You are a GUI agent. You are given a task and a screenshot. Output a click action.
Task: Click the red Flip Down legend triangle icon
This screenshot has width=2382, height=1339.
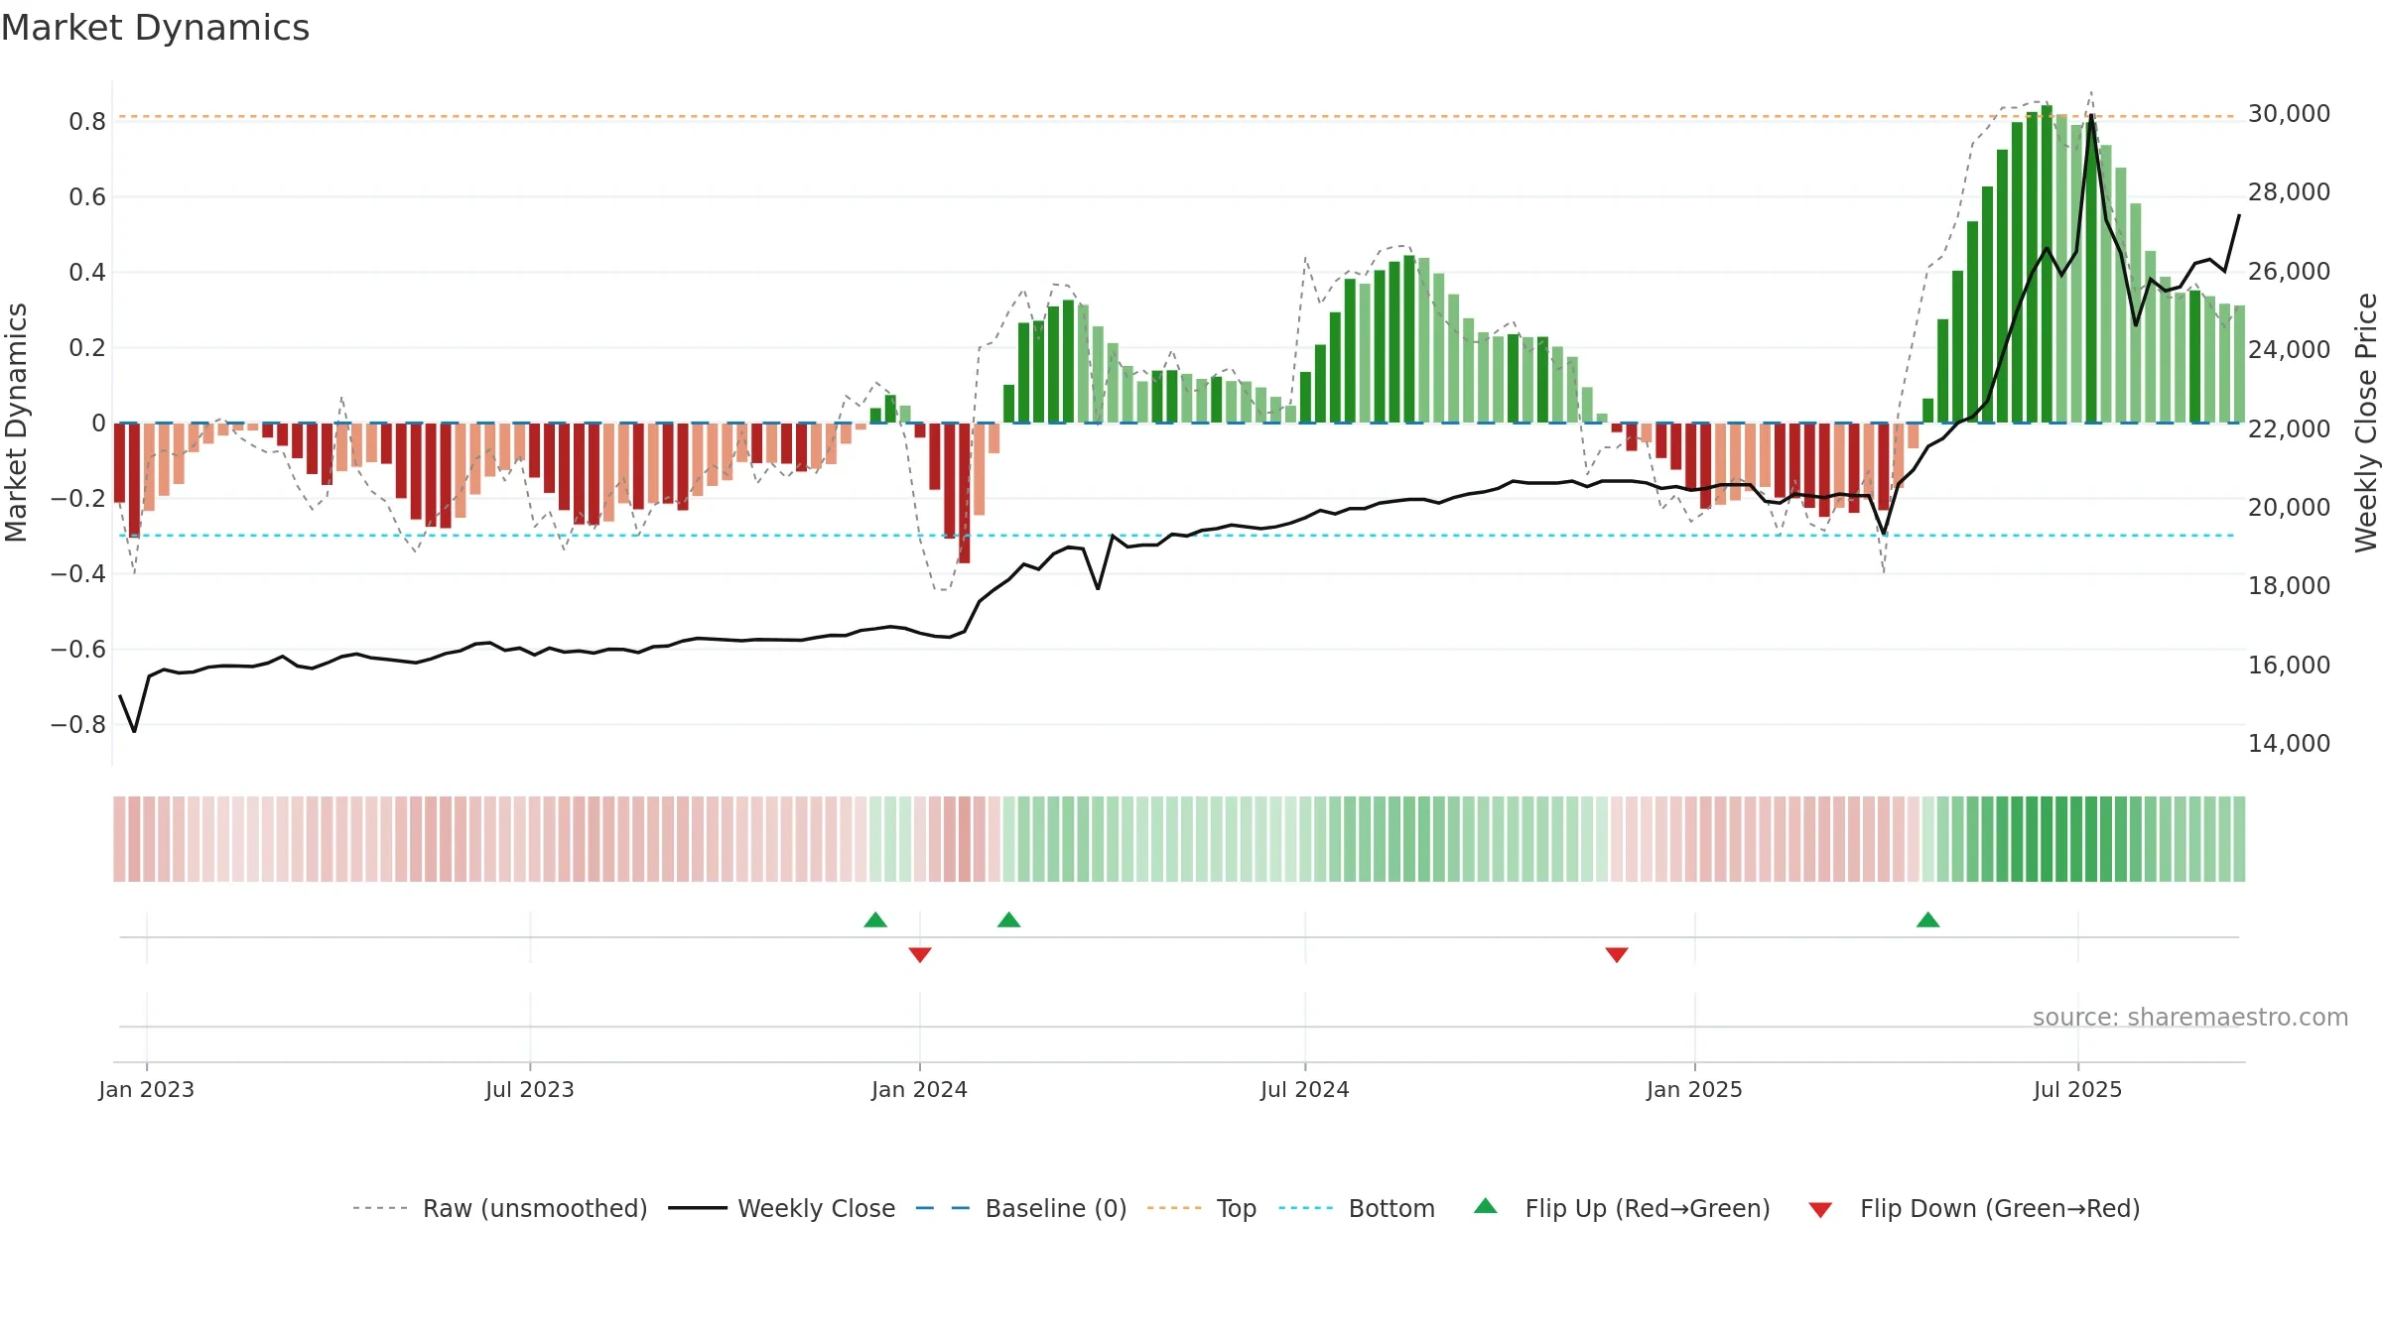pos(1820,1210)
